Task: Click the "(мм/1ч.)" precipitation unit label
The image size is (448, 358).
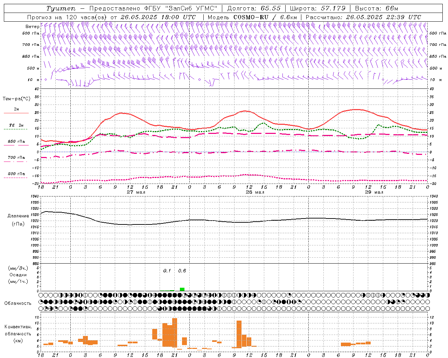Action: (x=18, y=281)
